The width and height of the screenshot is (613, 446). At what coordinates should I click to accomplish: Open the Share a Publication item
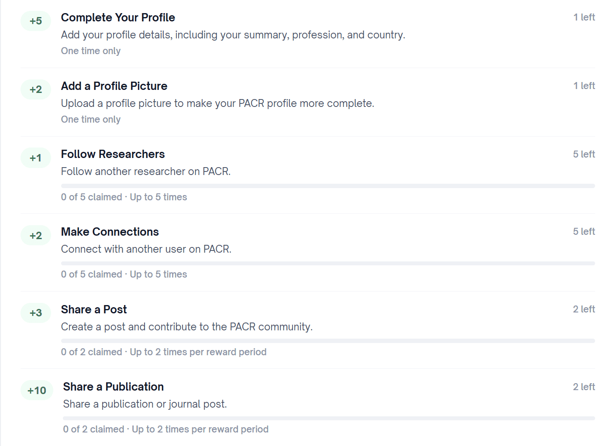point(113,387)
